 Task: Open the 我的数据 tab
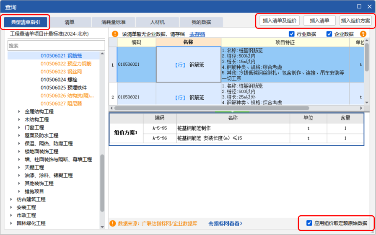[x=201, y=22]
